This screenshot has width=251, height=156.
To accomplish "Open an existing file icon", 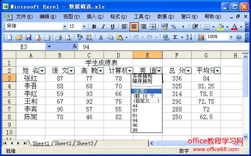I will coord(19,37).
